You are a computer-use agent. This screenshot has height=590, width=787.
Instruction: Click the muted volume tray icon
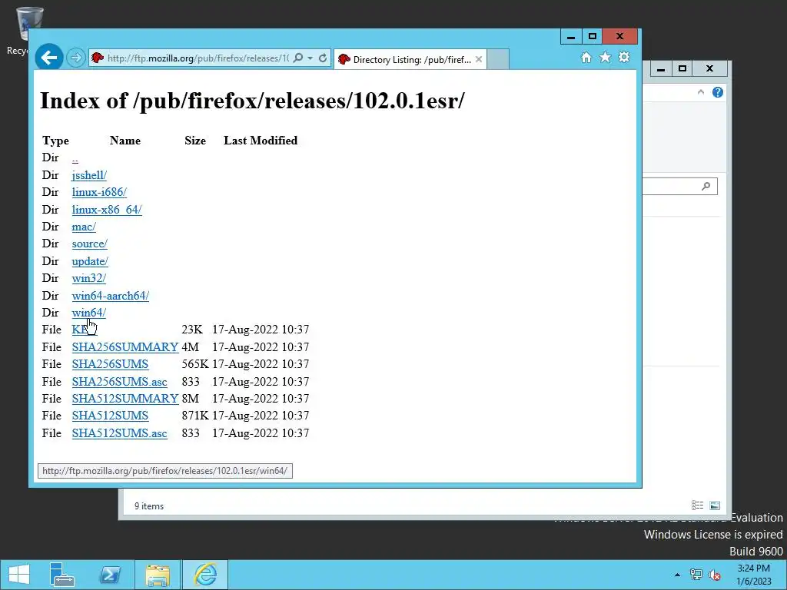715,575
